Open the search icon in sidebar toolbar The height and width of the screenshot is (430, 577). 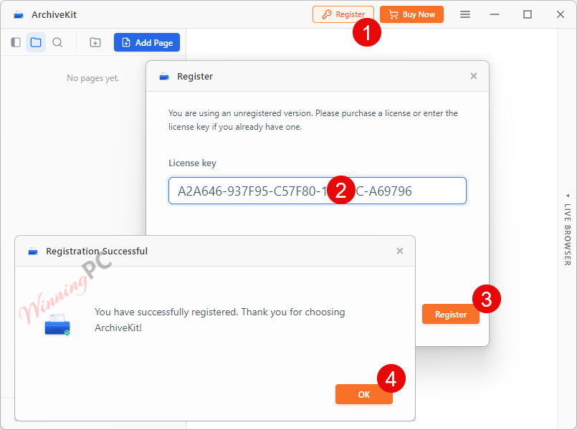tap(57, 42)
